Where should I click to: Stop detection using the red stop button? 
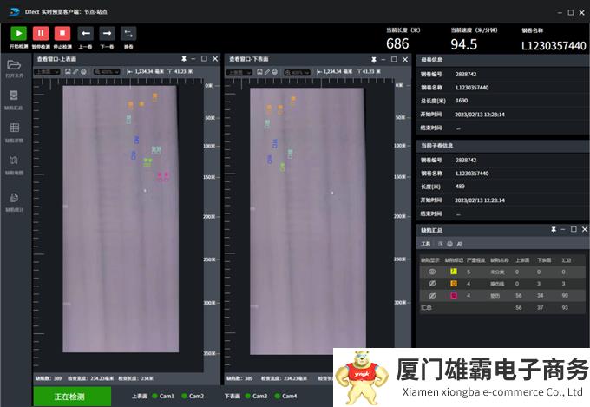click(62, 33)
